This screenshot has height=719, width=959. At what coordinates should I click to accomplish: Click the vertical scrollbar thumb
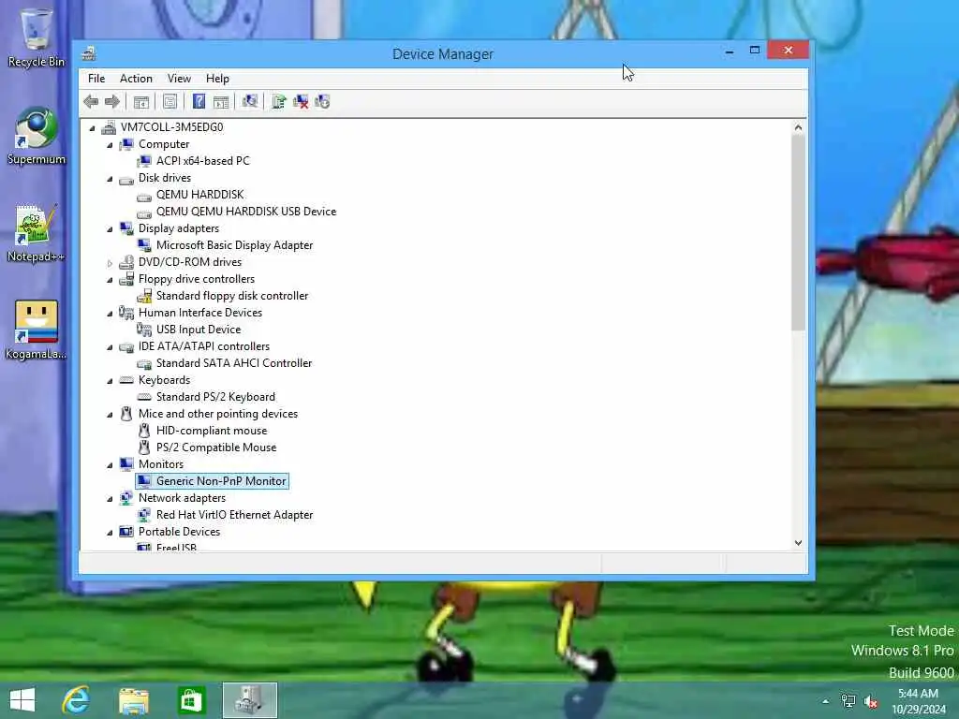point(798,232)
